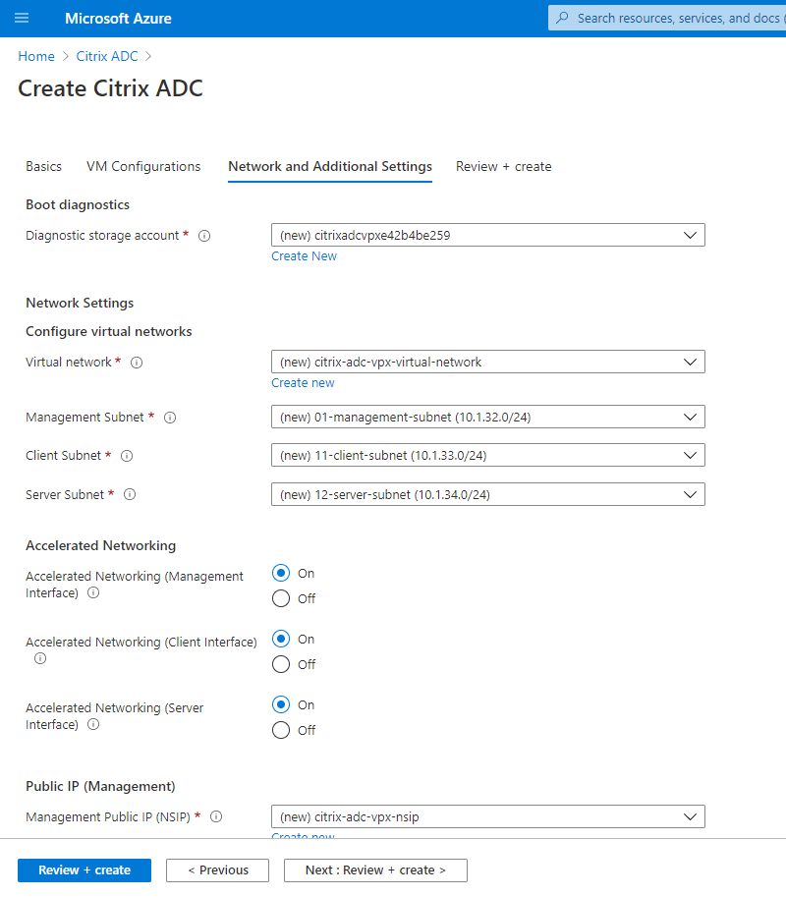
Task: Go to the Basics tab
Action: [43, 166]
